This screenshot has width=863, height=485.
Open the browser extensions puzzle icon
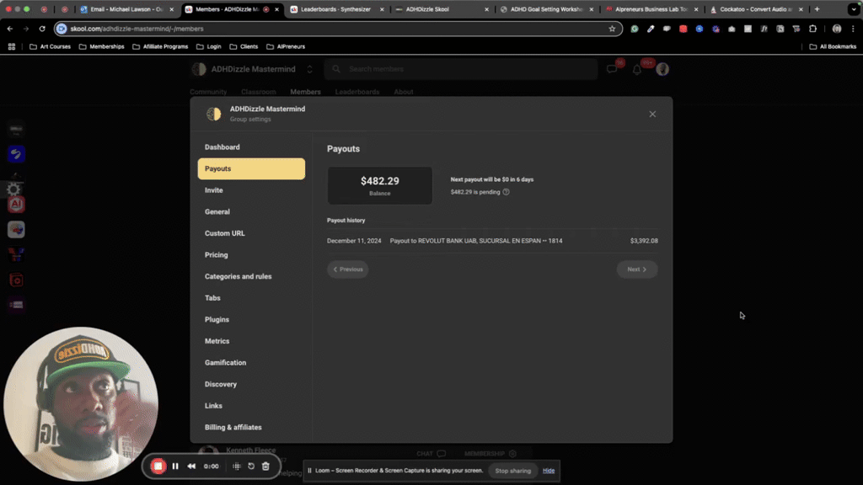click(813, 29)
